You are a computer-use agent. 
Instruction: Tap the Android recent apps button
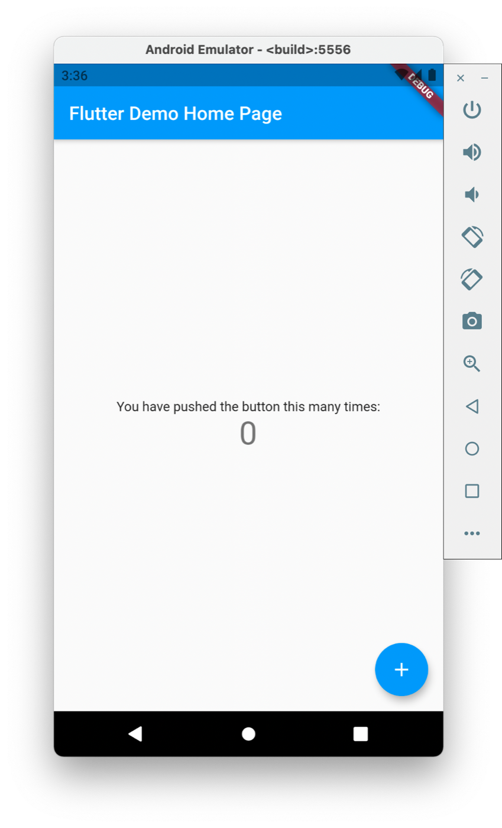tap(361, 734)
